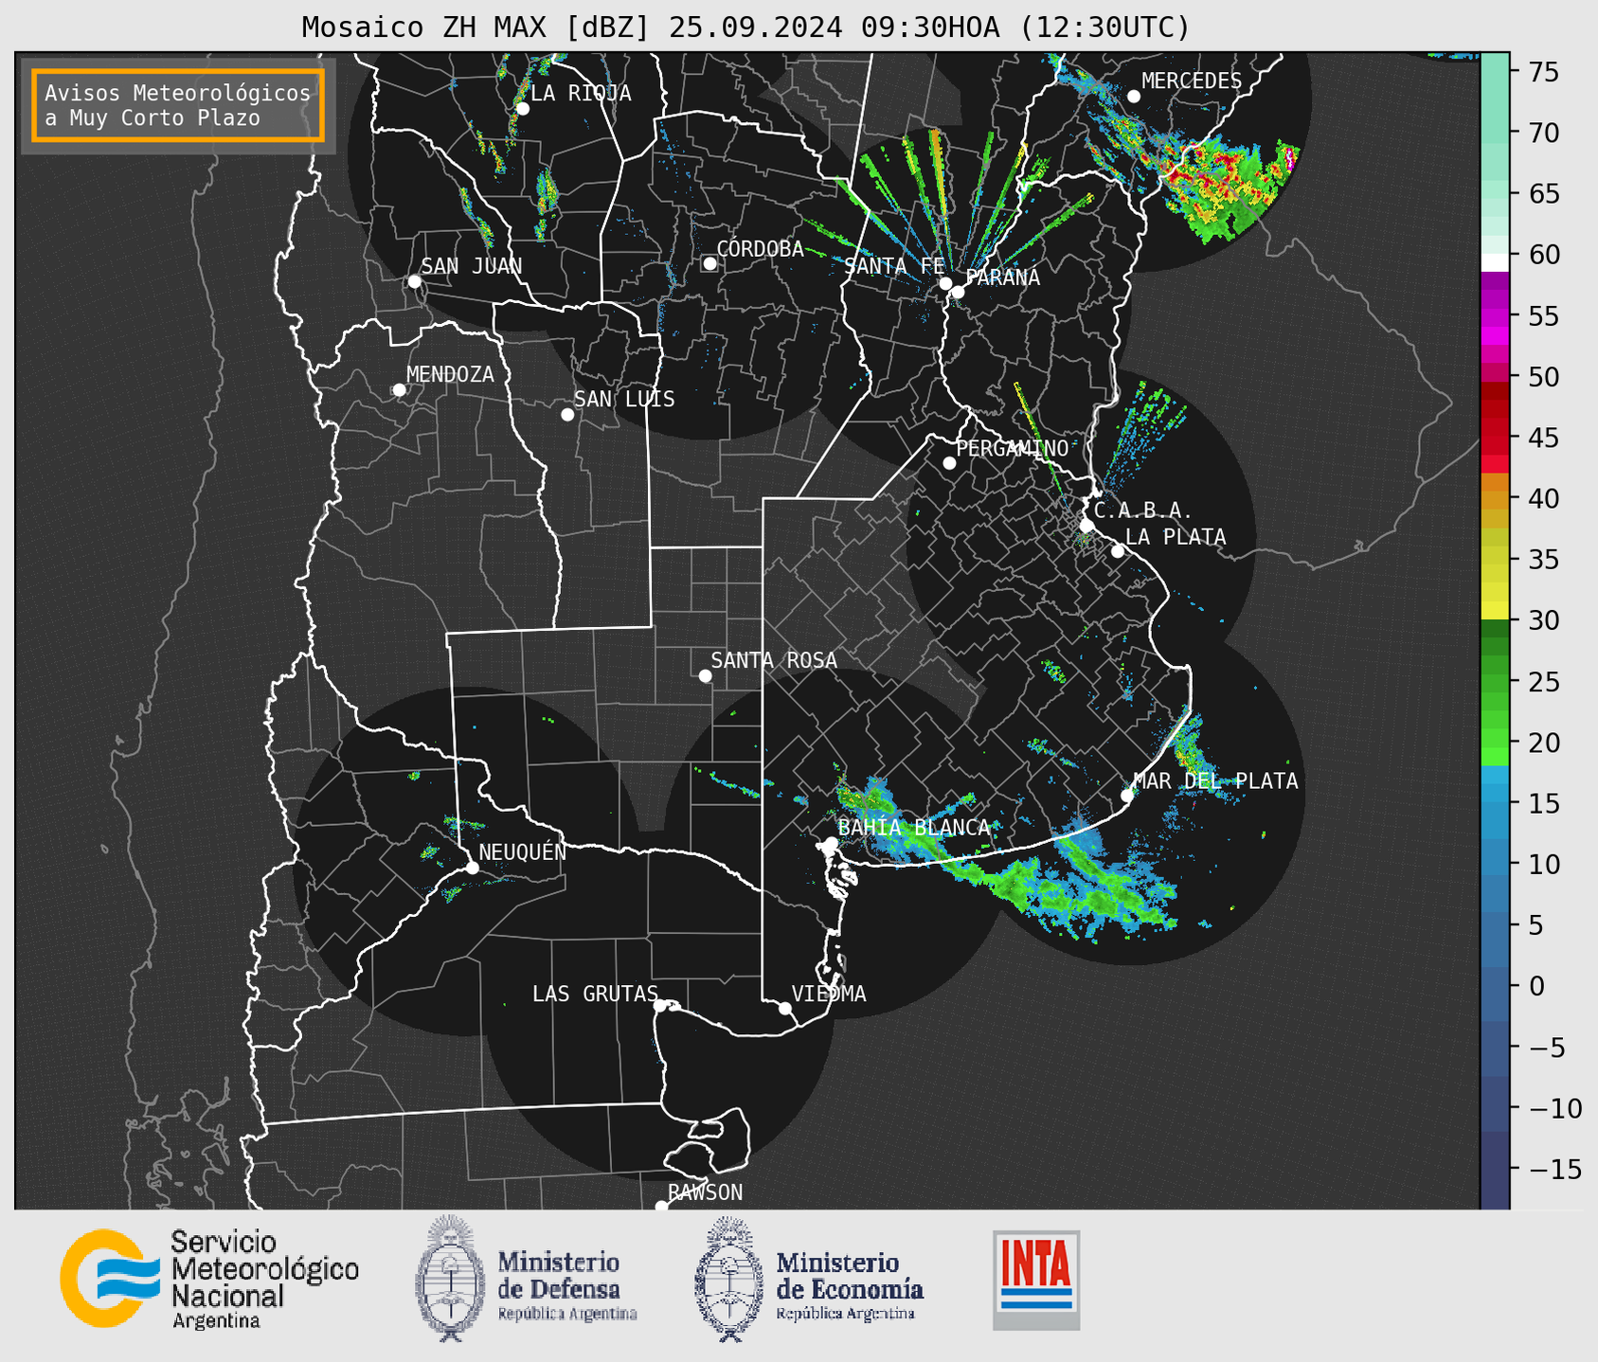Click the 'CÓRDOBA' label
The image size is (1598, 1362).
tap(760, 248)
